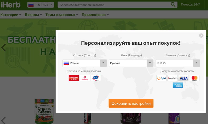Viewport: 208px width, 124px height.
Task: Click the Boxberry delivery logo
Action: click(x=85, y=78)
